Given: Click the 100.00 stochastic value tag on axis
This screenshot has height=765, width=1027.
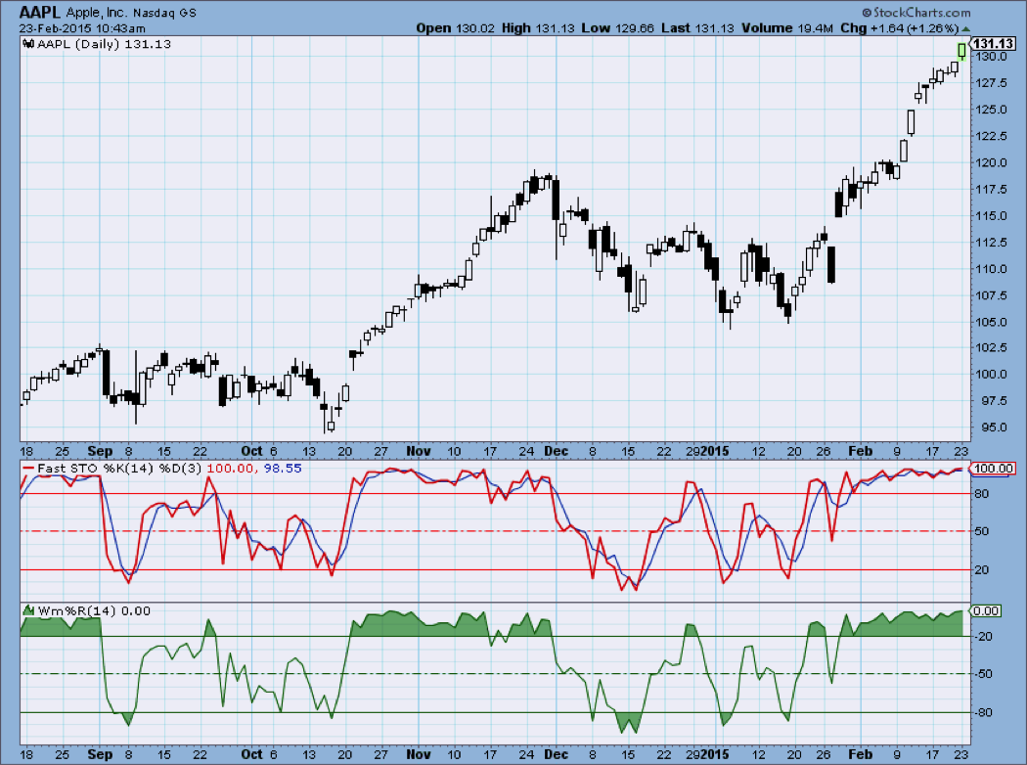Looking at the screenshot, I should (996, 469).
